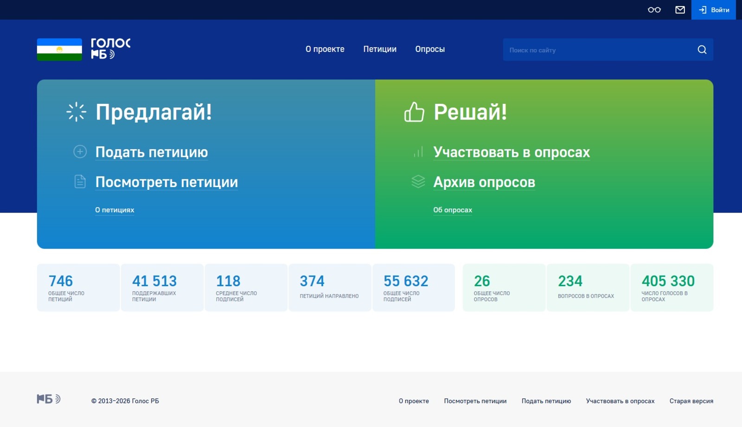Follow the Подать петицию link in blue panel

click(x=151, y=152)
